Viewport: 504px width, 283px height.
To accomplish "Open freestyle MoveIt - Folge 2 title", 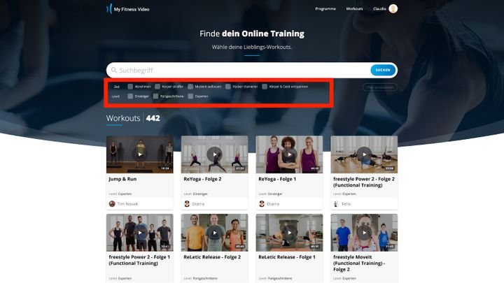I will point(359,263).
